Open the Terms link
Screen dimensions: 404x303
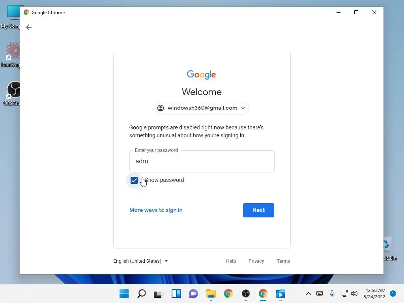click(283, 261)
